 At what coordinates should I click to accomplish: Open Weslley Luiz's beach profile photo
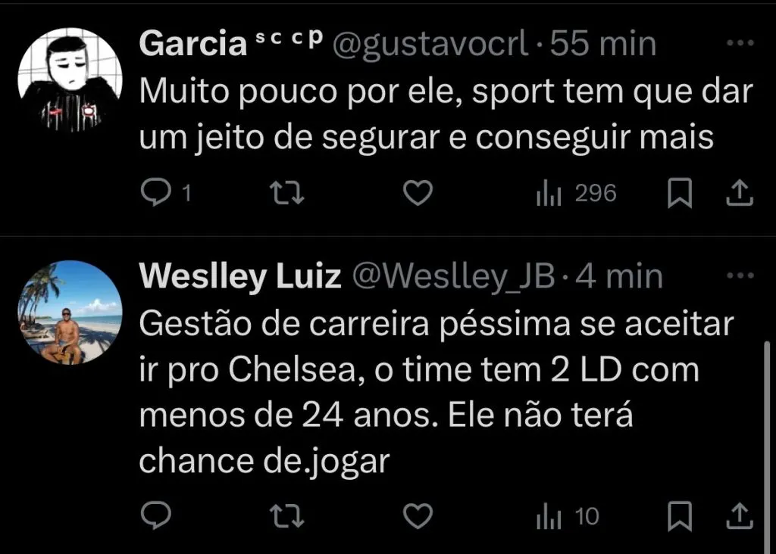click(x=70, y=313)
